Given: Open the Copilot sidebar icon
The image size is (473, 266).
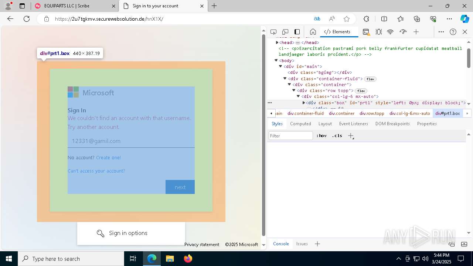Looking at the screenshot, I should click(x=465, y=19).
